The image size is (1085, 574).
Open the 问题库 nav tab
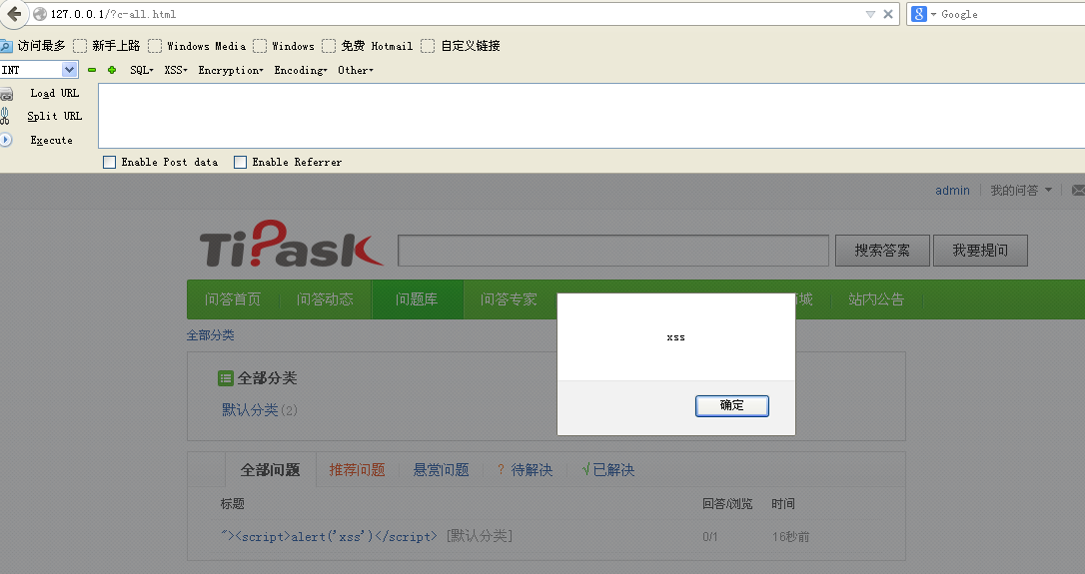[417, 299]
